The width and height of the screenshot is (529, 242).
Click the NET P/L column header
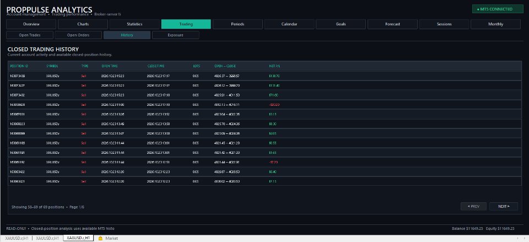(x=274, y=66)
